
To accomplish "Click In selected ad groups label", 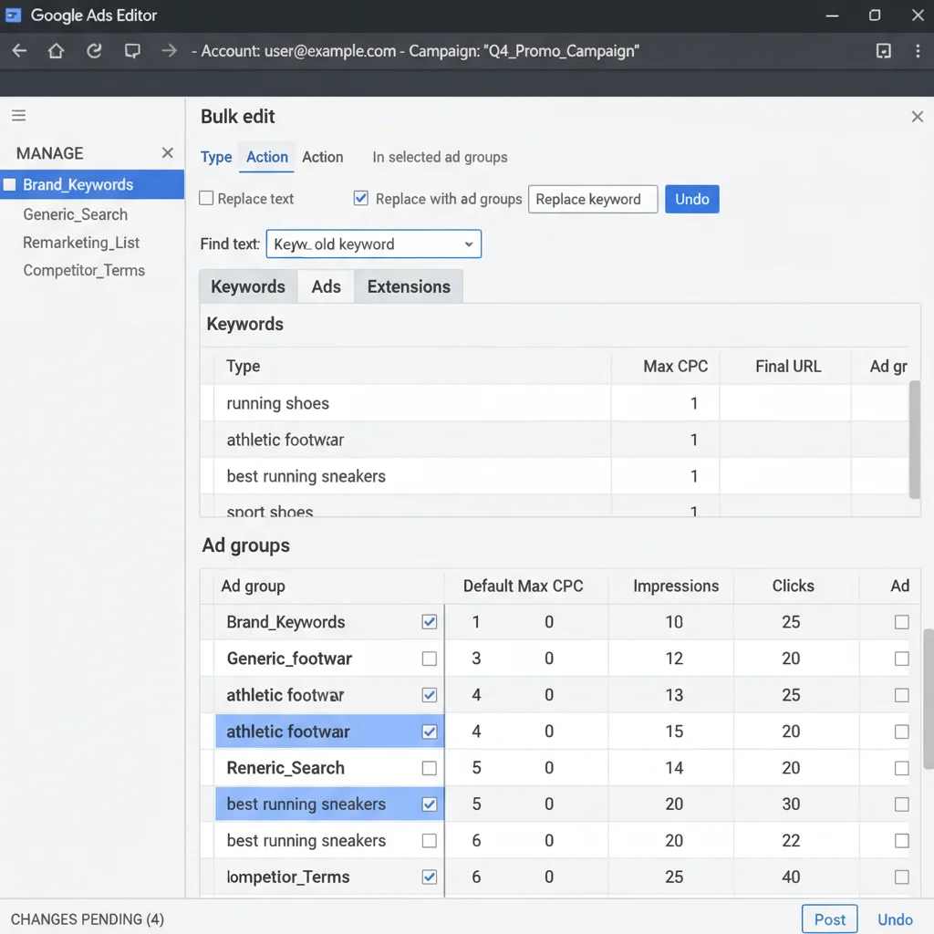I will click(441, 157).
